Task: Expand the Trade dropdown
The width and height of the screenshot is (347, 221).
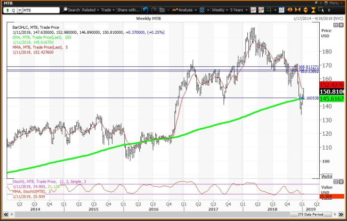Action: (108, 9)
